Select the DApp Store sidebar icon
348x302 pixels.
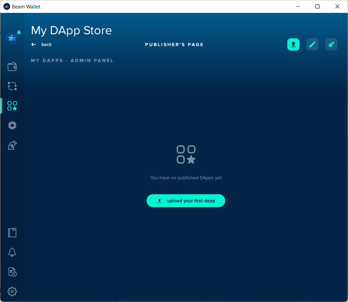click(x=12, y=106)
